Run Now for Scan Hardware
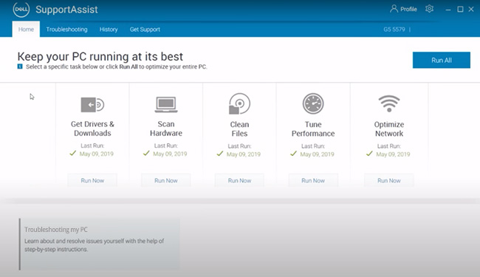480x277 pixels. coord(166,180)
